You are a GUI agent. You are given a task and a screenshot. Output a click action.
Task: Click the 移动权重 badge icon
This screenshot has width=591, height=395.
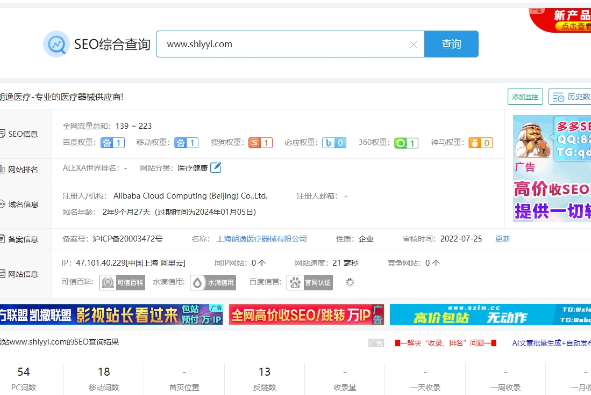tap(186, 143)
